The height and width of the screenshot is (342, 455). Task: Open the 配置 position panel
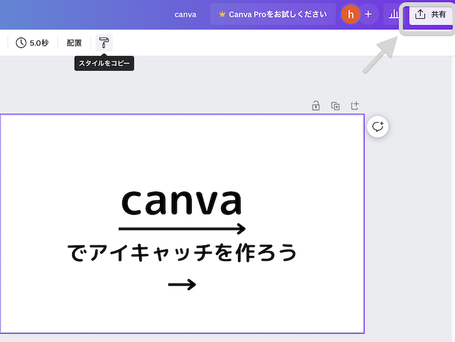[x=74, y=43]
